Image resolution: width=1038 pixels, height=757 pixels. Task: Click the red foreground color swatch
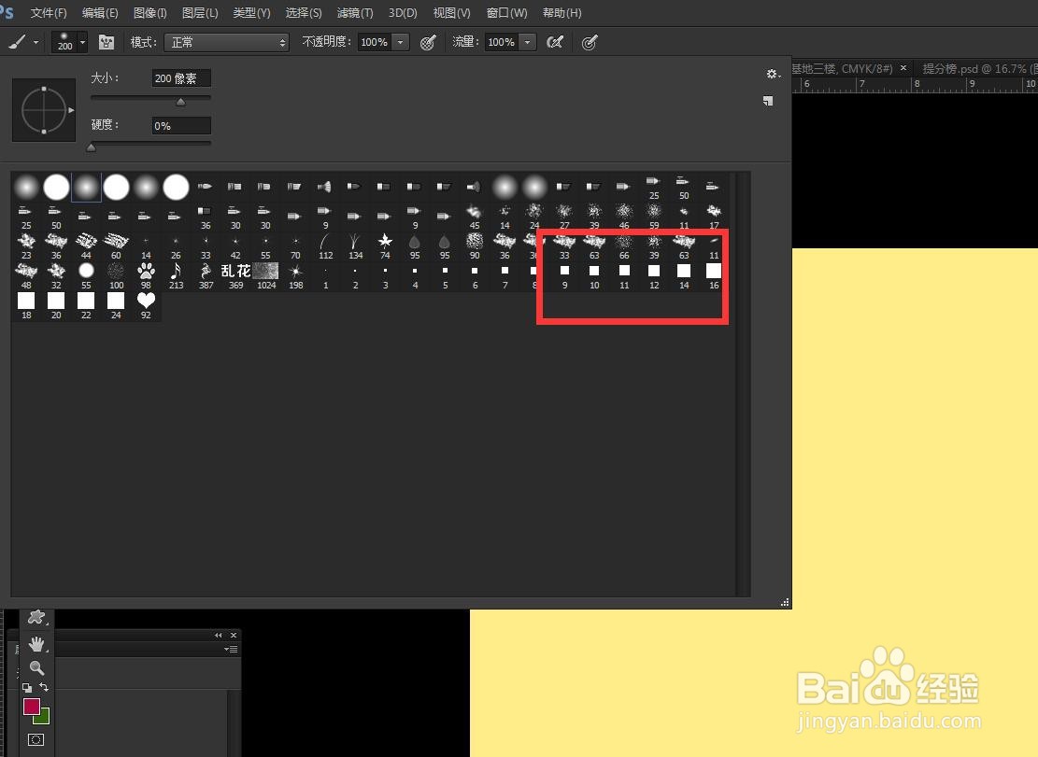[x=31, y=706]
